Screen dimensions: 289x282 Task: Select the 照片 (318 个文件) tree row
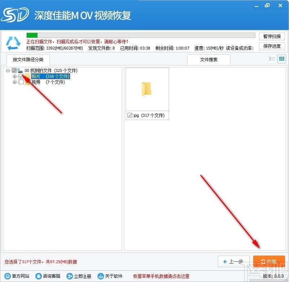click(51, 76)
